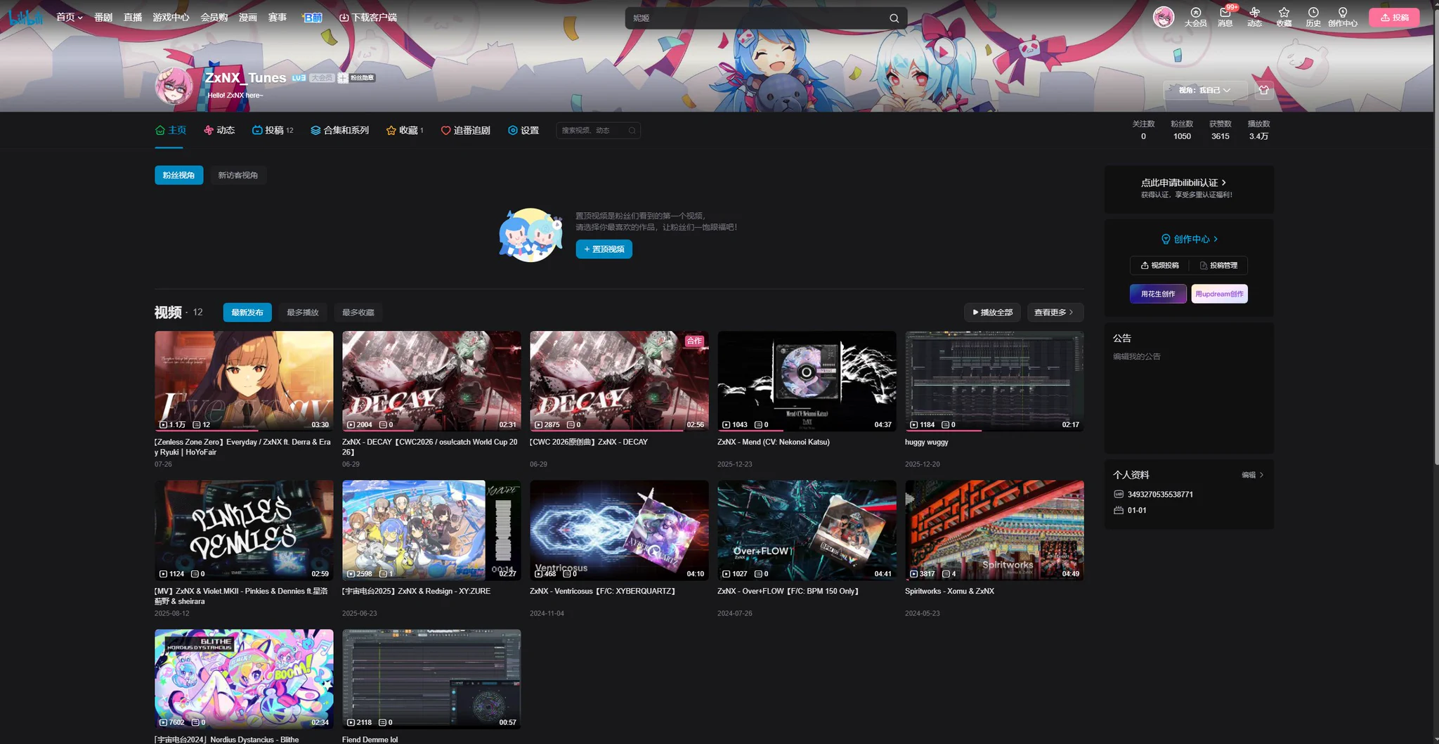The width and height of the screenshot is (1439, 744).
Task: Switch to 粉丝视角 view
Action: tap(179, 176)
